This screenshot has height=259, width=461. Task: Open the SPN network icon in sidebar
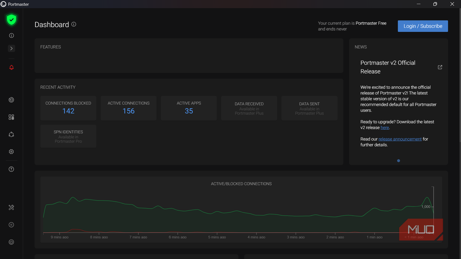point(11,134)
